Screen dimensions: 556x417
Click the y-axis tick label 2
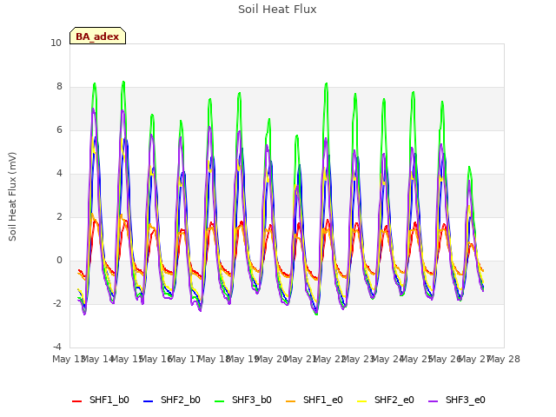click(59, 217)
